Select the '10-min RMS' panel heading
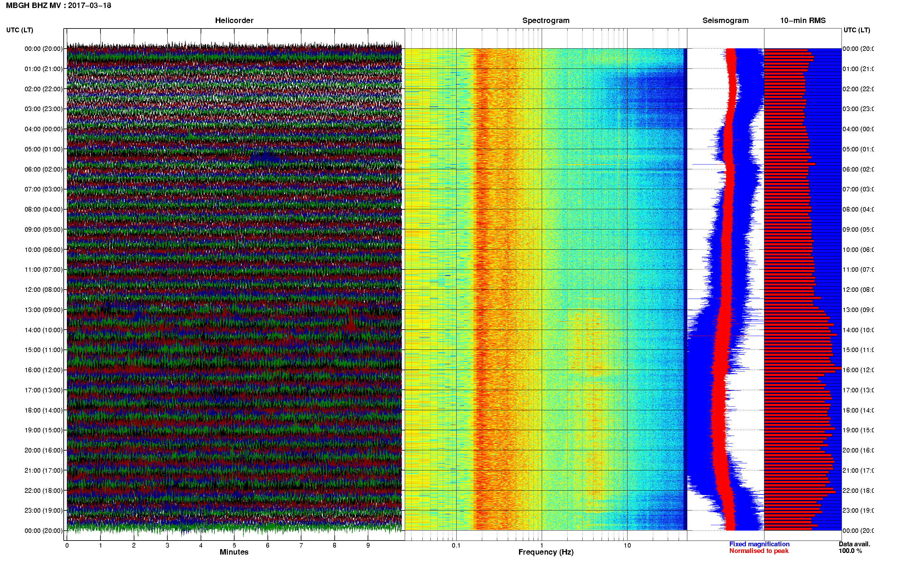The height and width of the screenshot is (569, 910). [x=803, y=20]
